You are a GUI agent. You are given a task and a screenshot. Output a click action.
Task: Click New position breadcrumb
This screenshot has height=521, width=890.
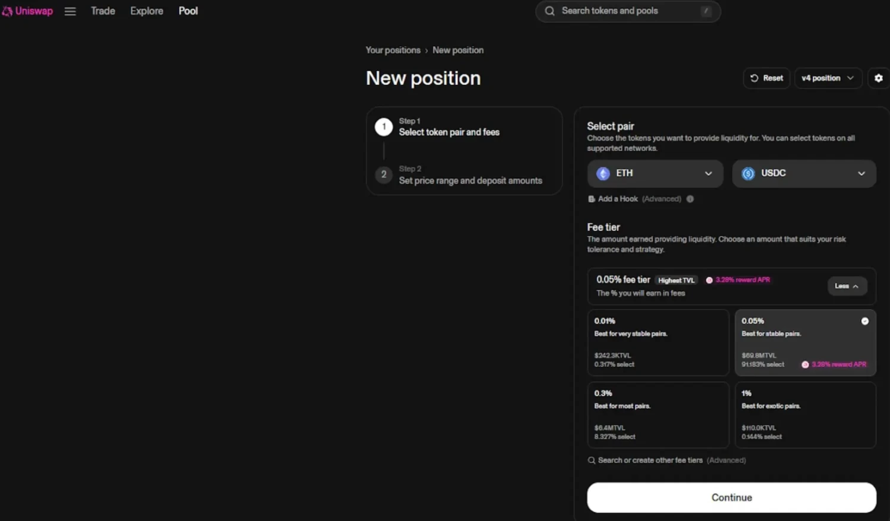458,50
